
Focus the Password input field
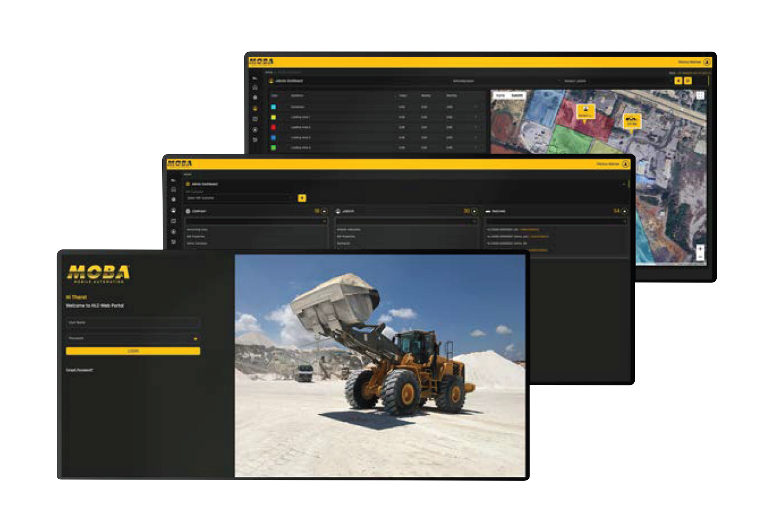[129, 338]
